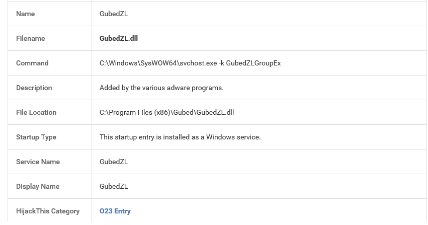Click the Display Name row label
The height and width of the screenshot is (225, 428).
pos(38,186)
